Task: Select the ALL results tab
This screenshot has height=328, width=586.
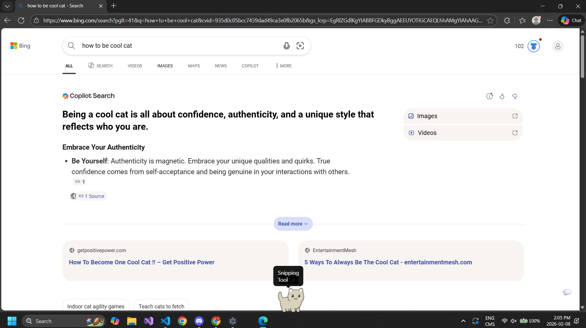Action: (x=69, y=66)
